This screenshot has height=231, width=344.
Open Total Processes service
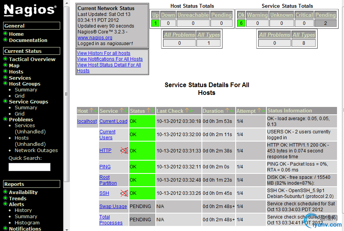pos(111,220)
